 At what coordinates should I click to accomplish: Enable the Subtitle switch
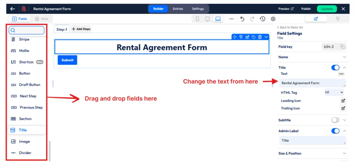335,120
